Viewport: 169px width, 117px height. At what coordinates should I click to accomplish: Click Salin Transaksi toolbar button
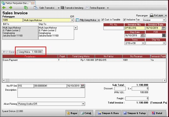click(x=44, y=8)
